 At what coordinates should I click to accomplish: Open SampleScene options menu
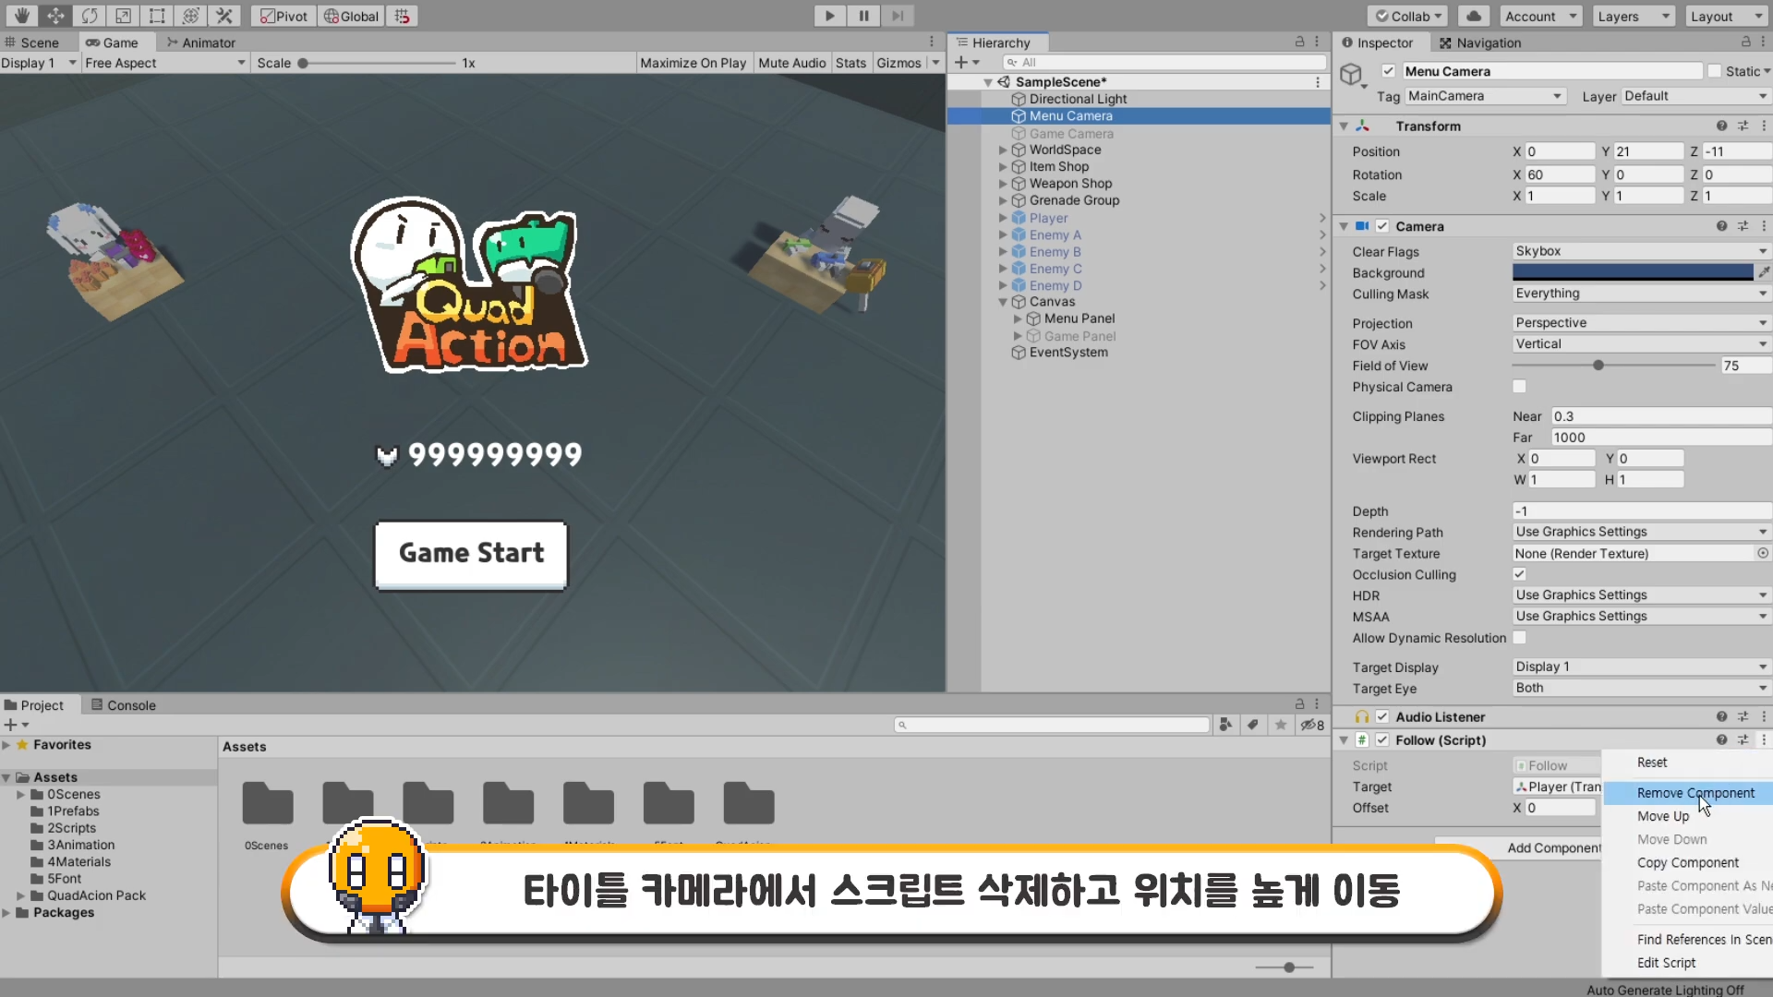(1318, 82)
